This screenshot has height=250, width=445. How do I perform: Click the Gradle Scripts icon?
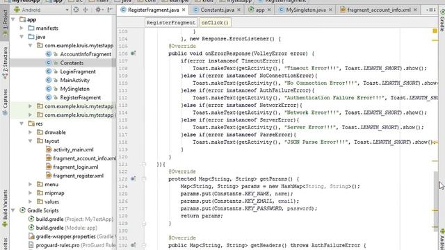(22, 210)
